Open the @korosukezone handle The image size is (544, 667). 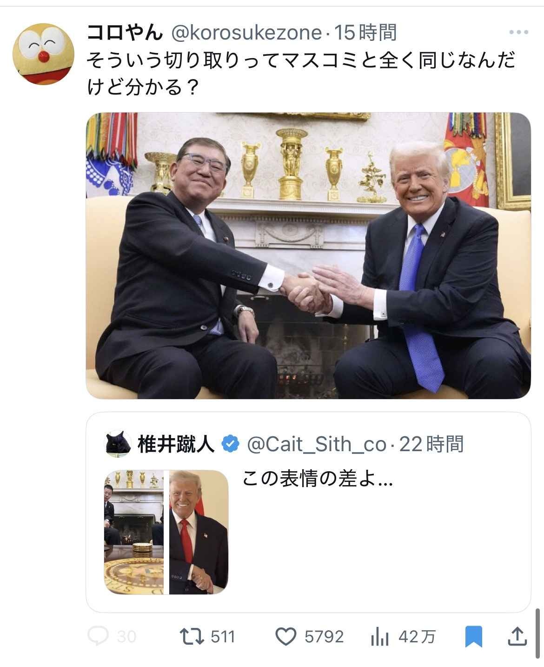[246, 33]
